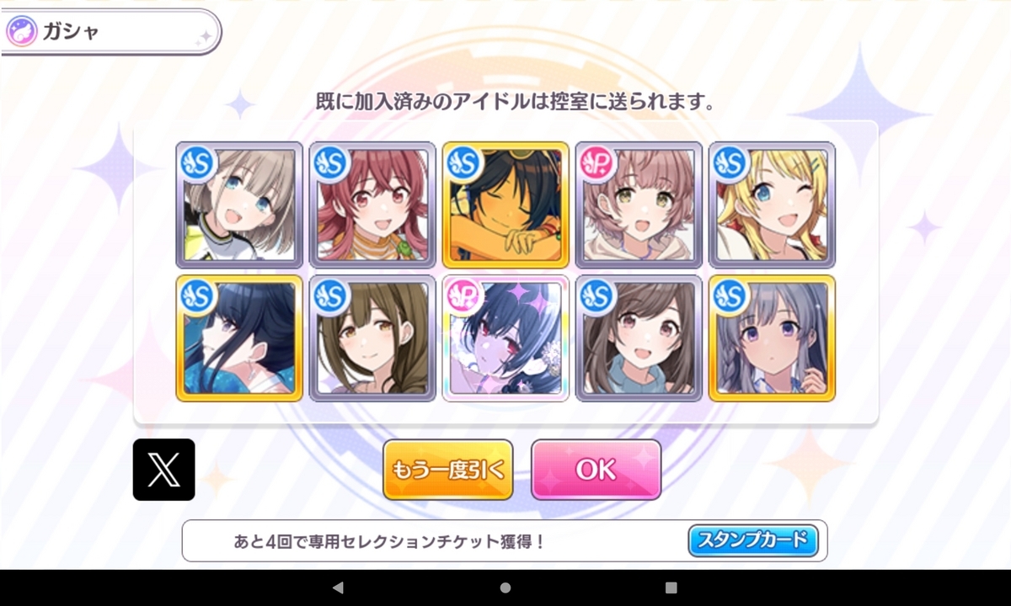
Task: Tap the Android recent apps square
Action: [671, 587]
